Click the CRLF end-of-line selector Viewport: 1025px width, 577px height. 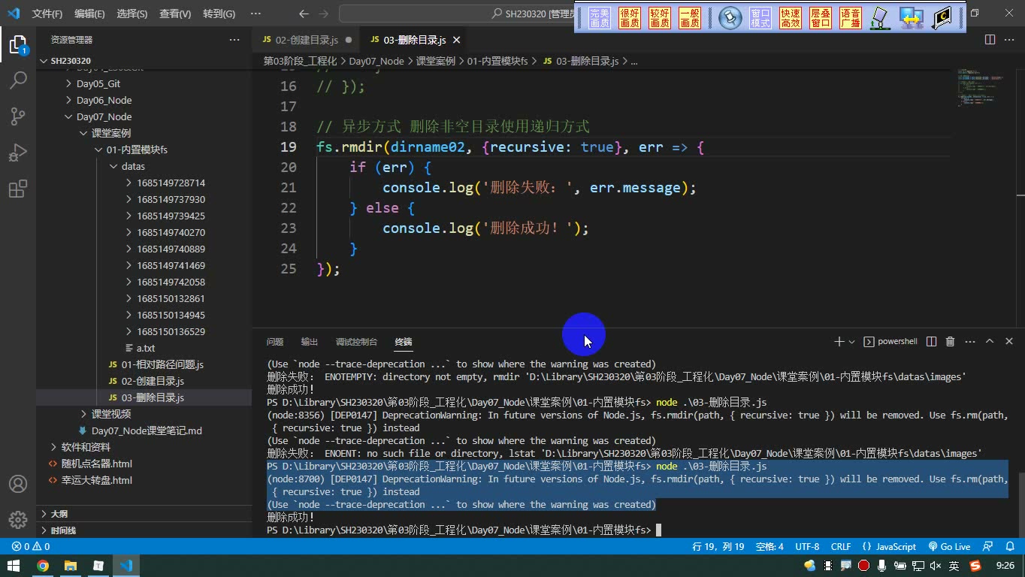[x=841, y=546]
